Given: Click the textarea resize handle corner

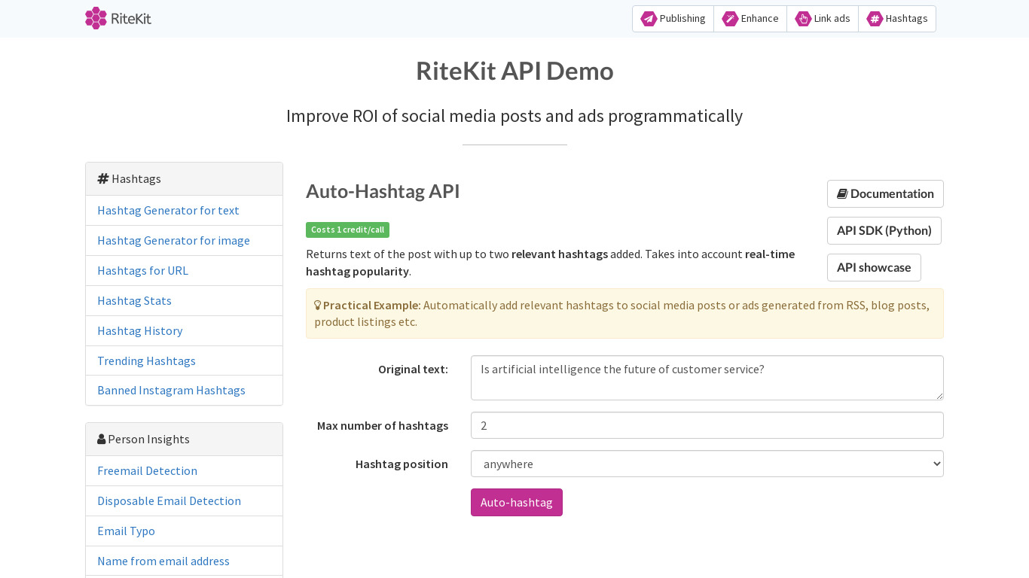Looking at the screenshot, I should point(939,395).
